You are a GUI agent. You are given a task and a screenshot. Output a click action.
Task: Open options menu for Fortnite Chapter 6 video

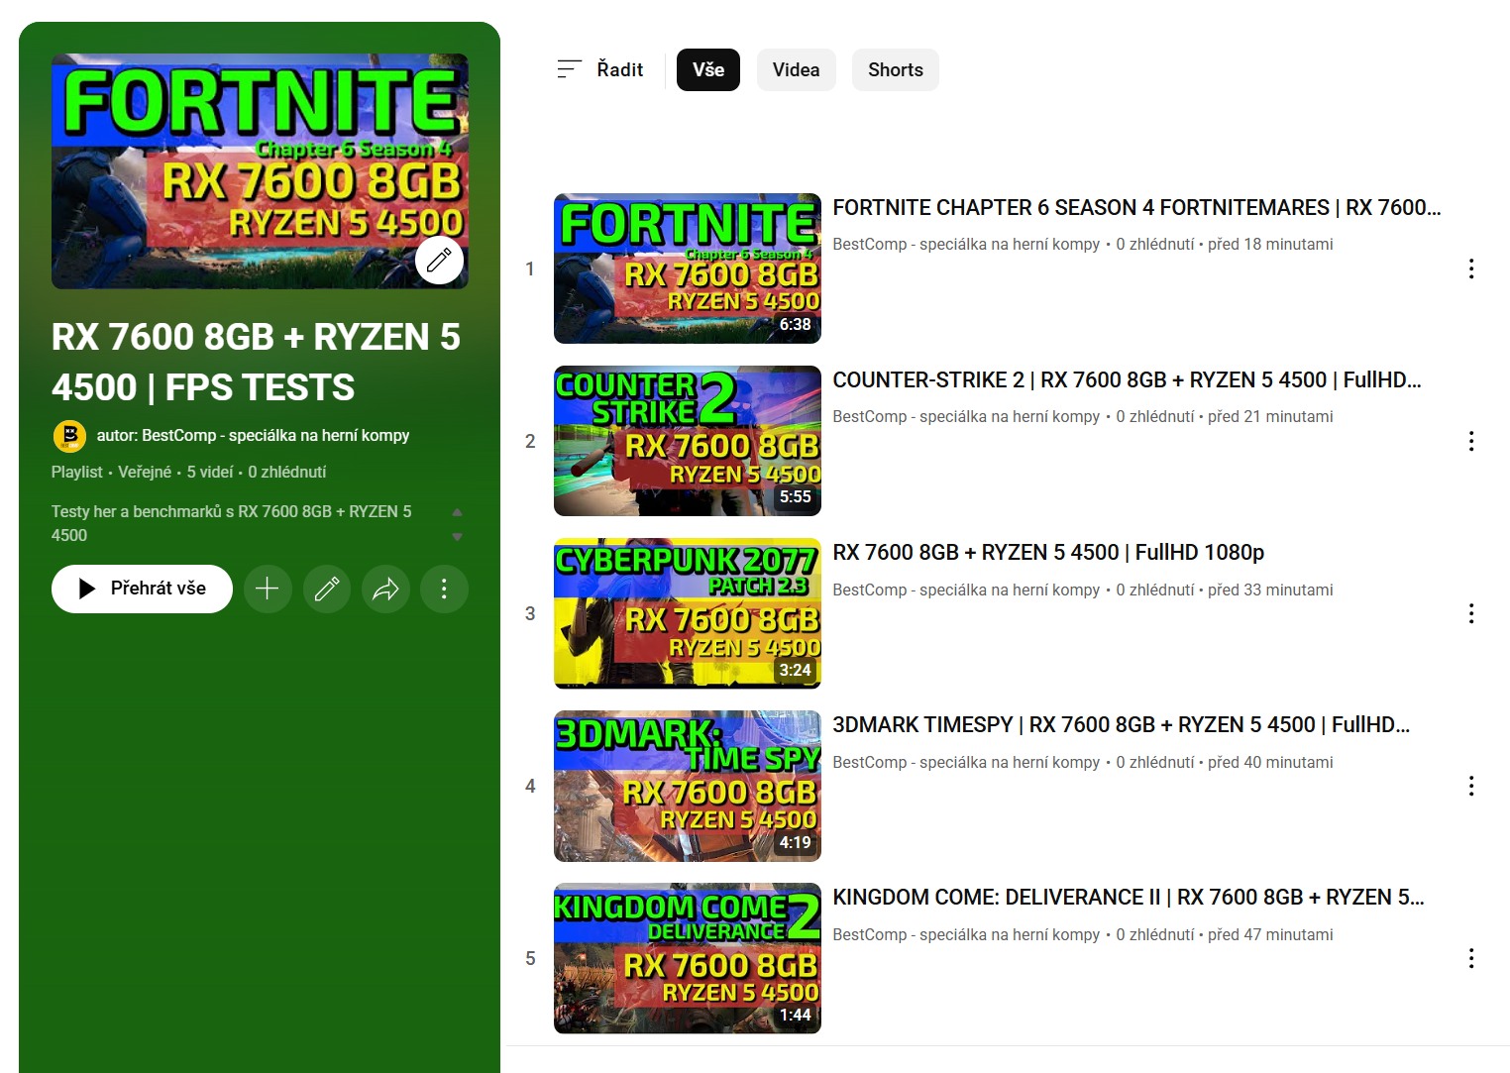point(1471,268)
